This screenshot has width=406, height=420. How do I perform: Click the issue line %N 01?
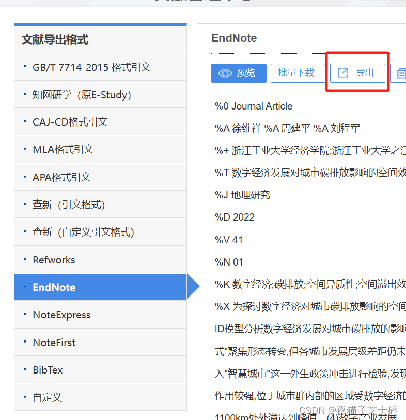pyautogui.click(x=229, y=262)
